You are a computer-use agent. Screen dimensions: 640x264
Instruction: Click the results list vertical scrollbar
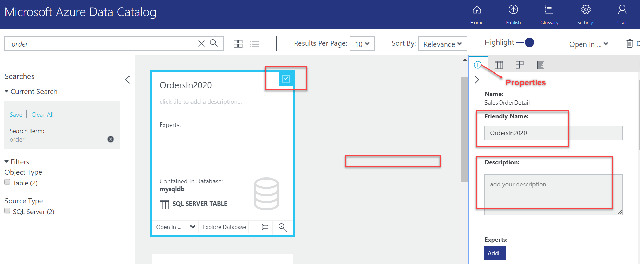pyautogui.click(x=465, y=130)
